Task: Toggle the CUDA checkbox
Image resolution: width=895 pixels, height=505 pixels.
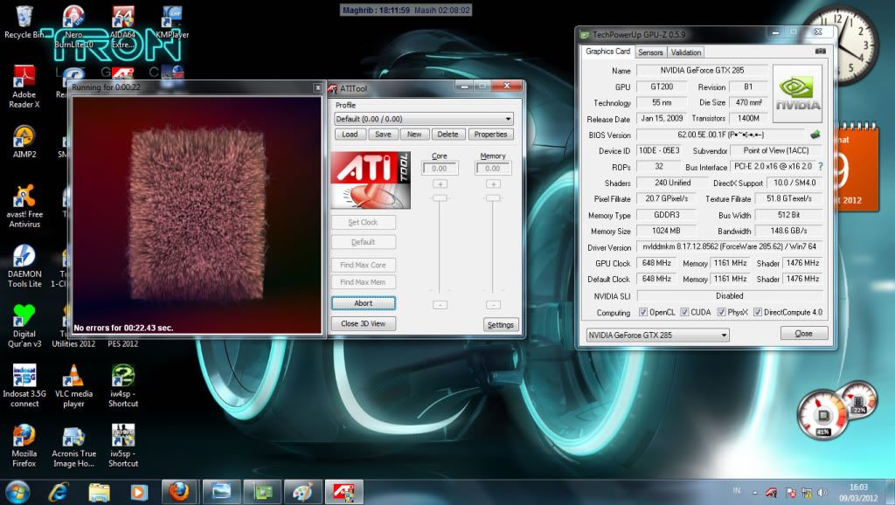Action: [x=684, y=312]
